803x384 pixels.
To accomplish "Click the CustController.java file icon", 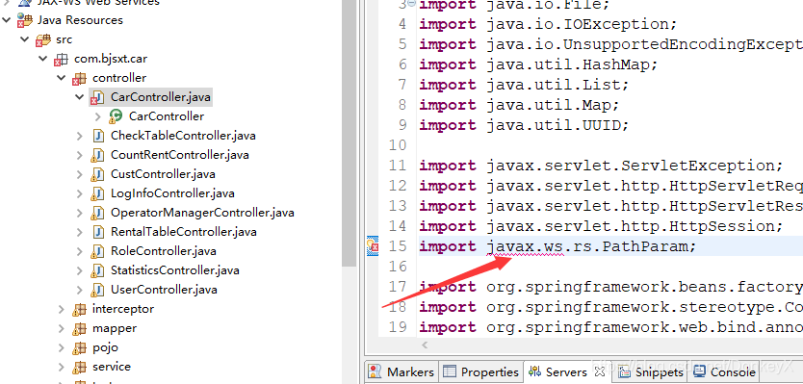I will [97, 174].
